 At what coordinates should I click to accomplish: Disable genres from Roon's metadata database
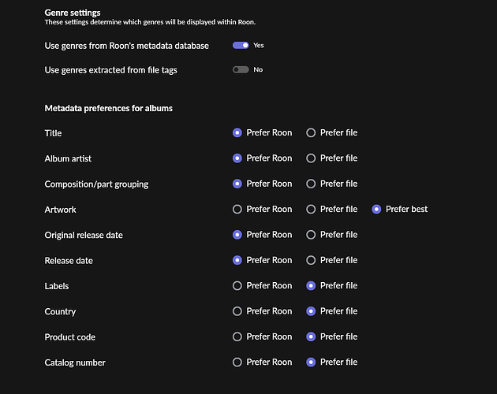[241, 45]
